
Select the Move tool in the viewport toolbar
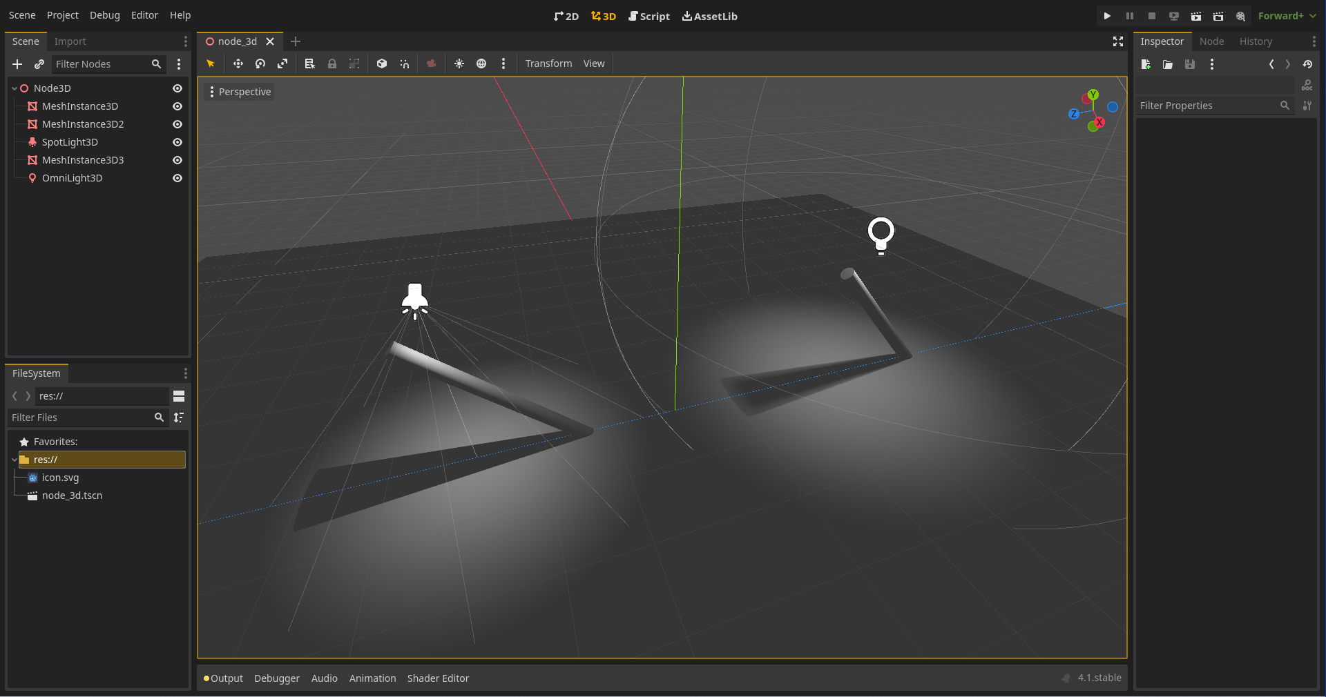coord(238,63)
